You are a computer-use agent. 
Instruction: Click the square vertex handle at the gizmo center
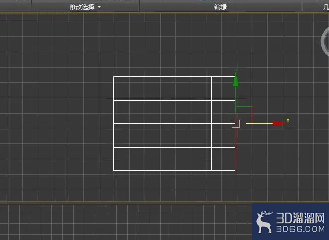pyautogui.click(x=236, y=124)
